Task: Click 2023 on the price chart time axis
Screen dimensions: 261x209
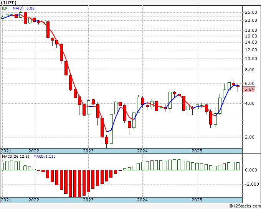Action: pos(88,151)
